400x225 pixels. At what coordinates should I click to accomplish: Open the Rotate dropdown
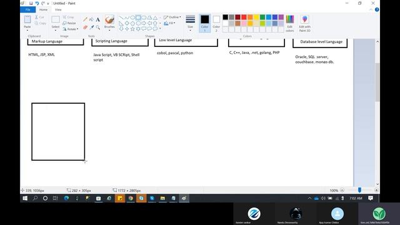71,29
